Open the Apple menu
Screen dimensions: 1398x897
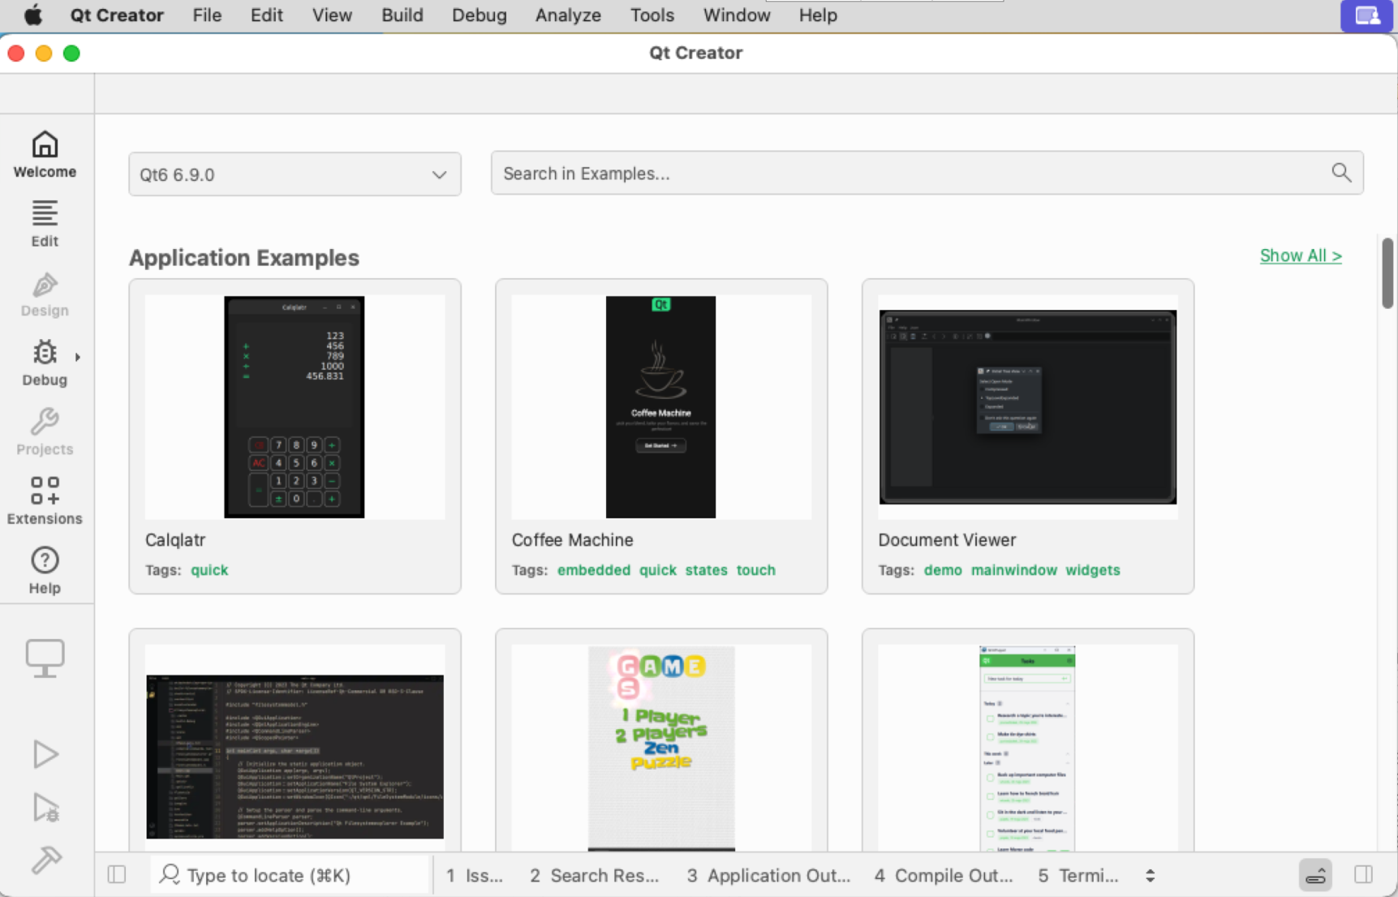click(33, 15)
